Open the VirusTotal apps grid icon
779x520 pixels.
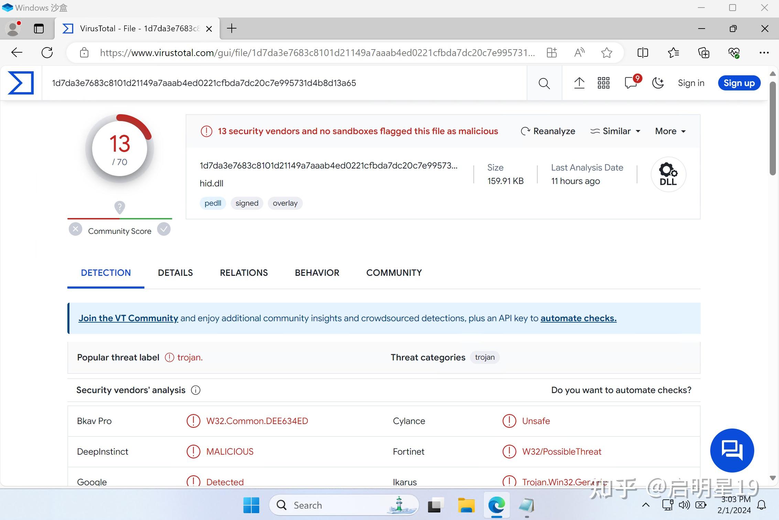[x=603, y=83]
